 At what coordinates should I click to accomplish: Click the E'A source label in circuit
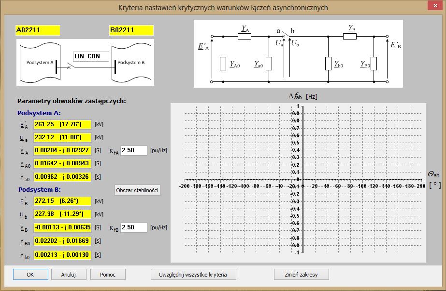(x=203, y=46)
